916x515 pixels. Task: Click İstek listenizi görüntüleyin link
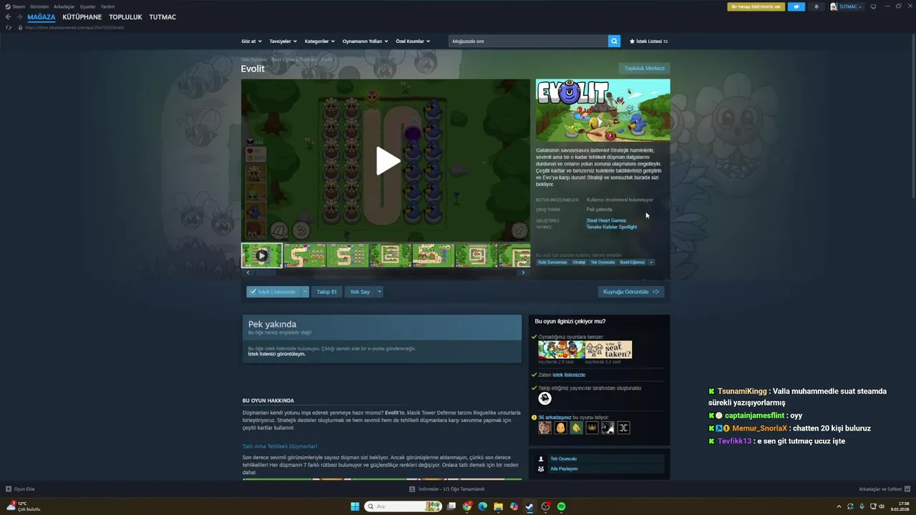click(x=276, y=354)
